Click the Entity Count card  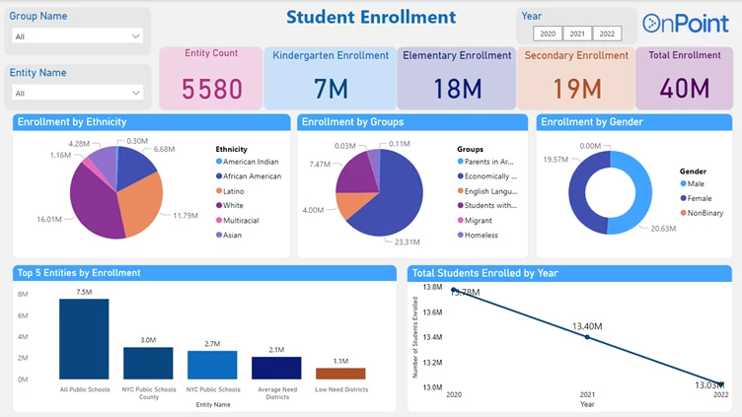pyautogui.click(x=211, y=79)
